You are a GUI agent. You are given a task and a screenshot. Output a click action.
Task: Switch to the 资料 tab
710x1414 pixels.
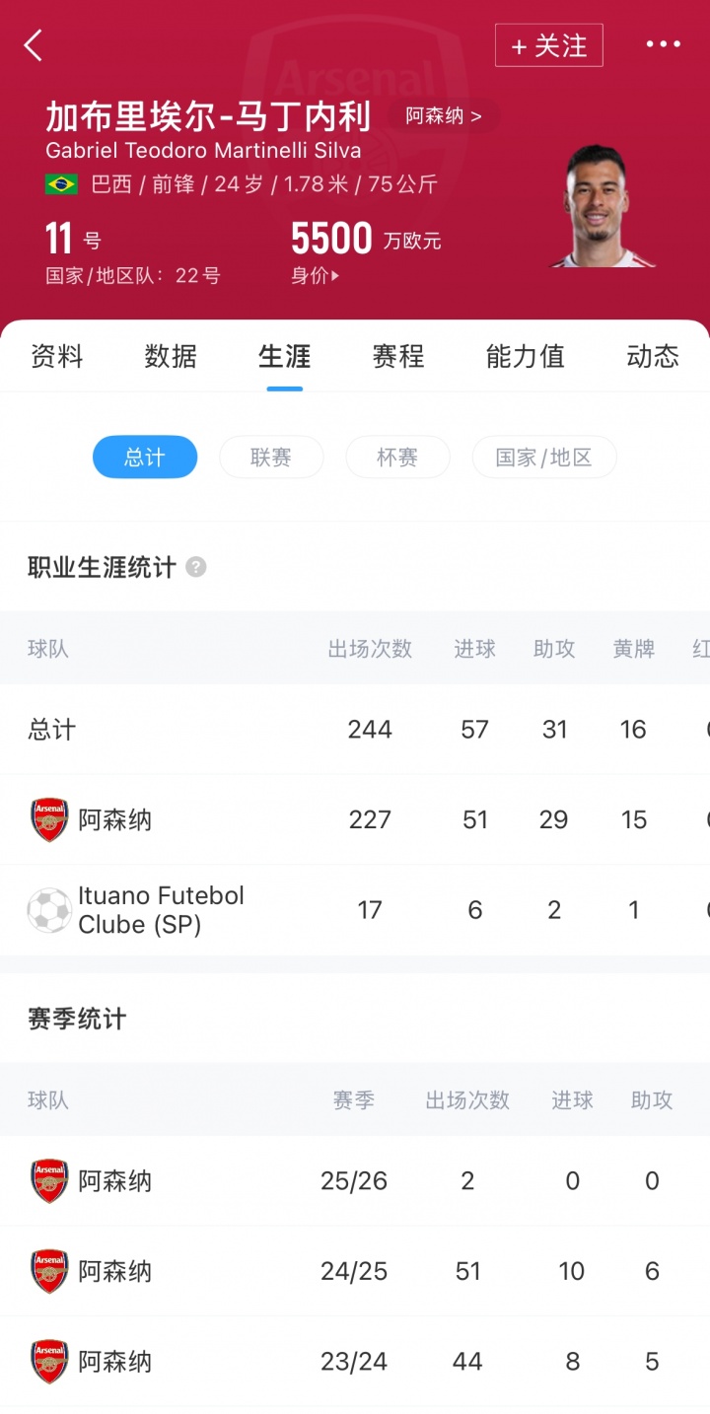click(x=57, y=356)
